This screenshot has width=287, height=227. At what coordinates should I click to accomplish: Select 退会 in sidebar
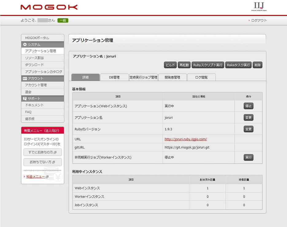pyautogui.click(x=43, y=92)
